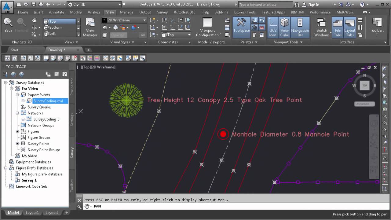Click the Save icon in quick access toolbar

point(34,5)
